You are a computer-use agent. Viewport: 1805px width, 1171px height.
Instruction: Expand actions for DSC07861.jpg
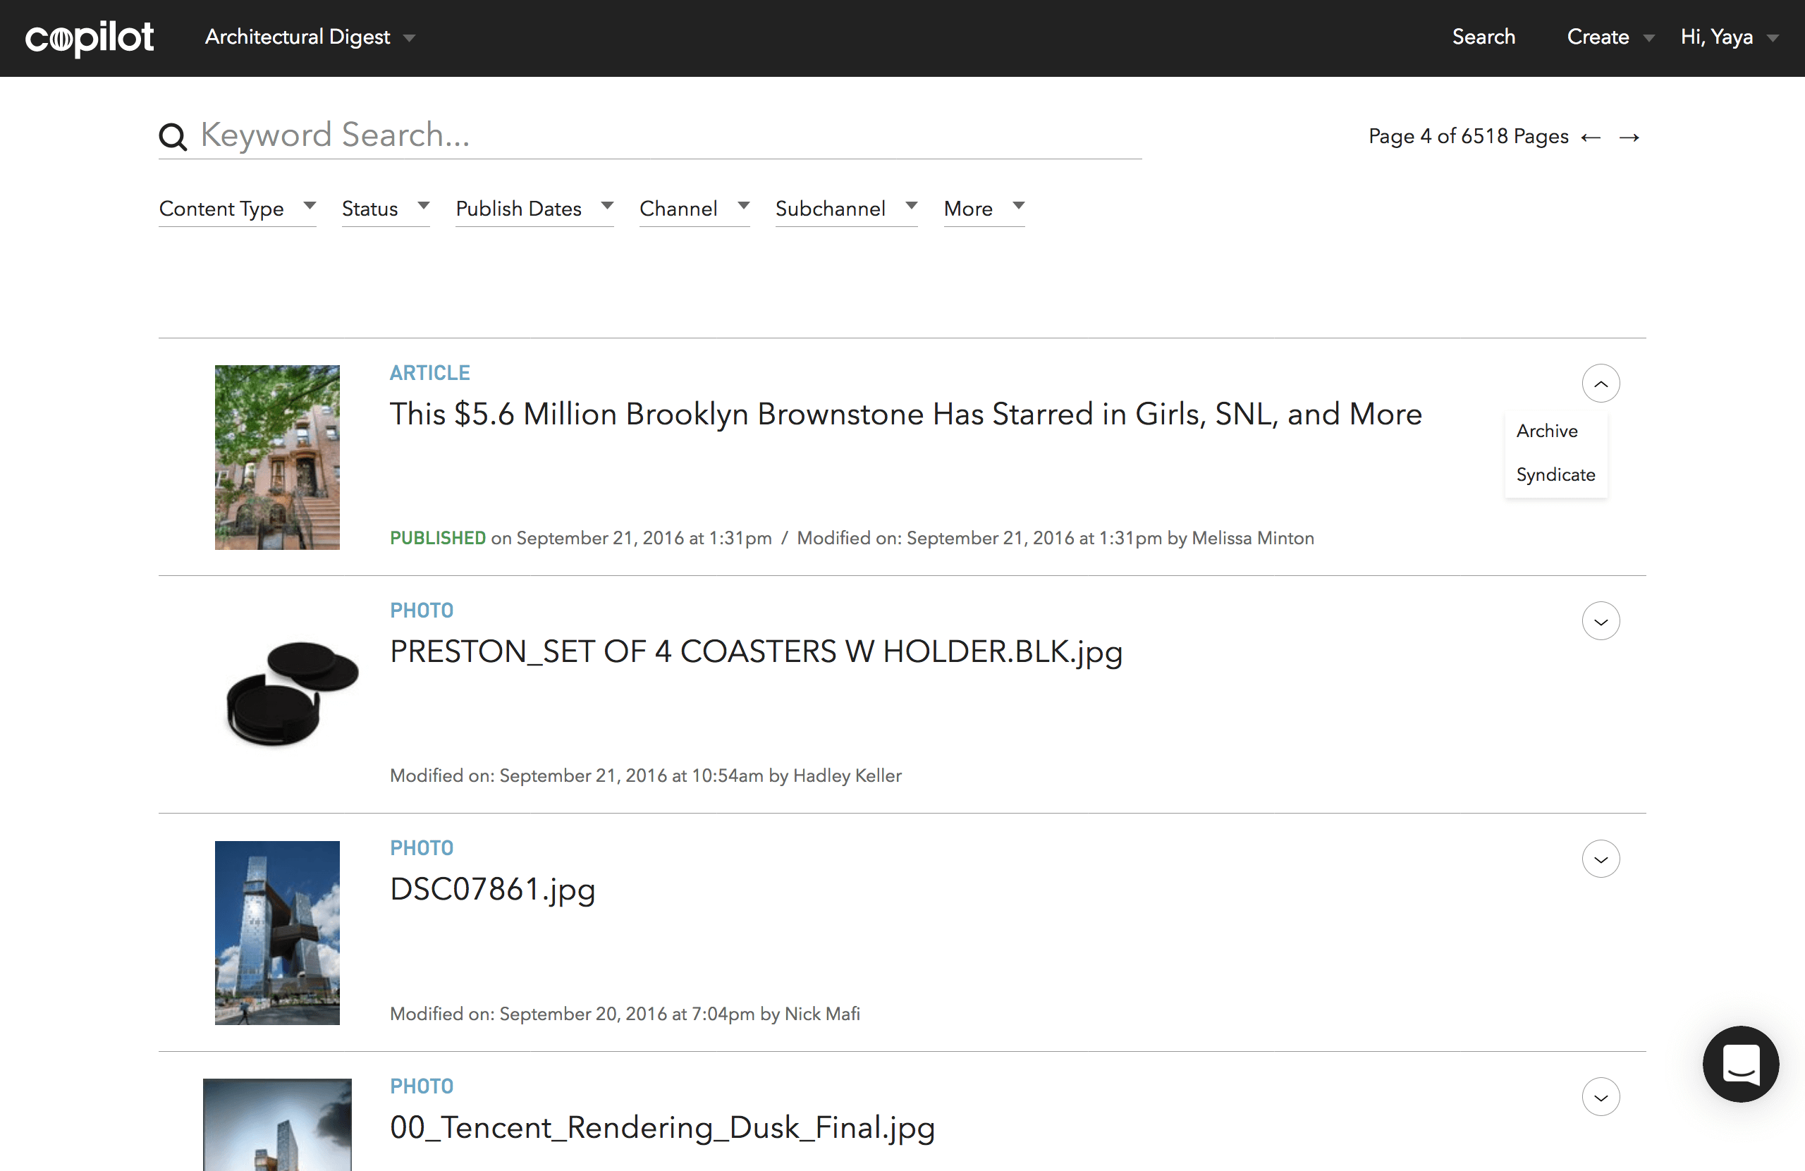1601,859
